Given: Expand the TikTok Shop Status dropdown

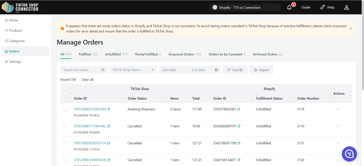Looking at the screenshot, I should click(133, 70).
